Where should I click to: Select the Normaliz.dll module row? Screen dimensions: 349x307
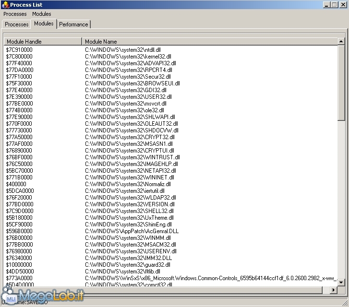(x=171, y=184)
